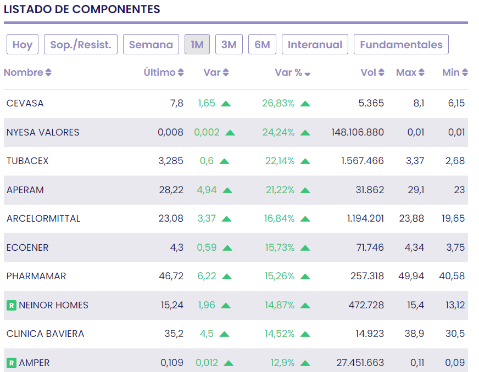Viewport: 479px width, 372px height.
Task: Switch to the Hoy tab
Action: [23, 44]
